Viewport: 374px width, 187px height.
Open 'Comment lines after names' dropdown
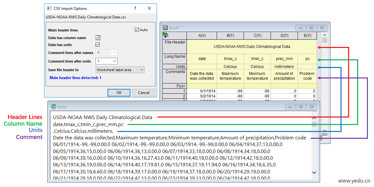tap(106, 52)
